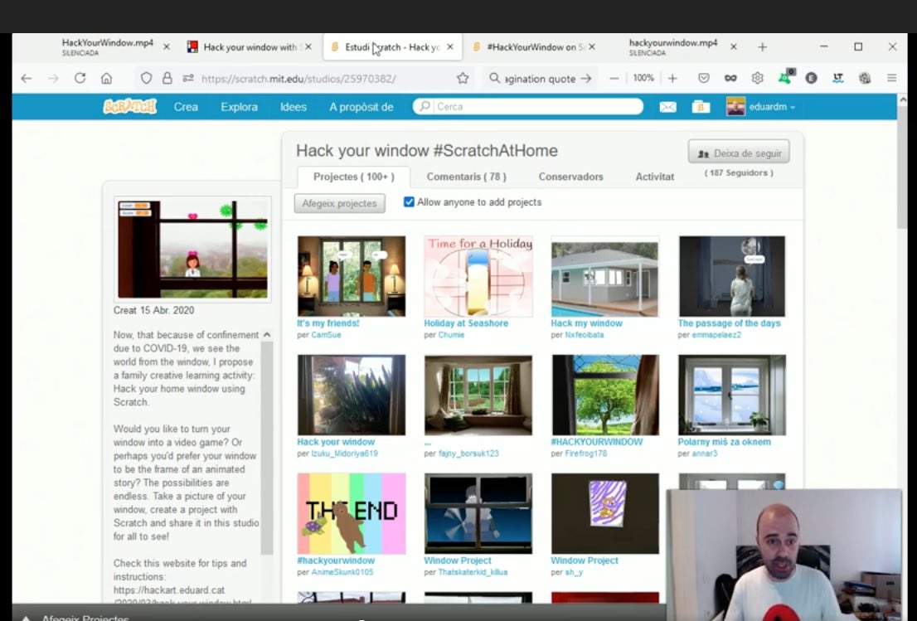Open the Activitat tab
Image resolution: width=917 pixels, height=621 pixels.
click(654, 177)
